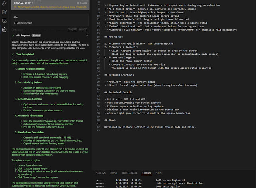
Task: Click the 'Default Save Location' chat heading
Action: tap(30, 99)
